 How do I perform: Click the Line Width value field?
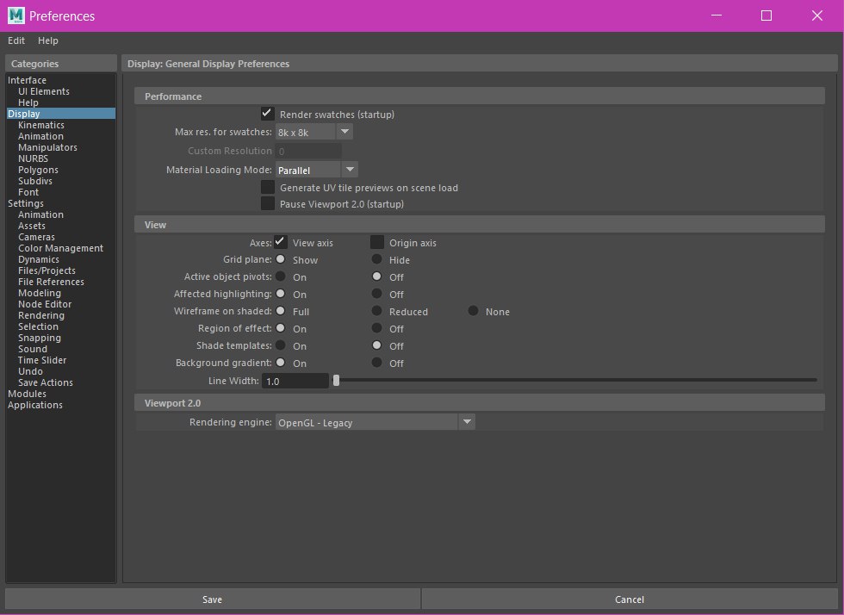coord(295,381)
